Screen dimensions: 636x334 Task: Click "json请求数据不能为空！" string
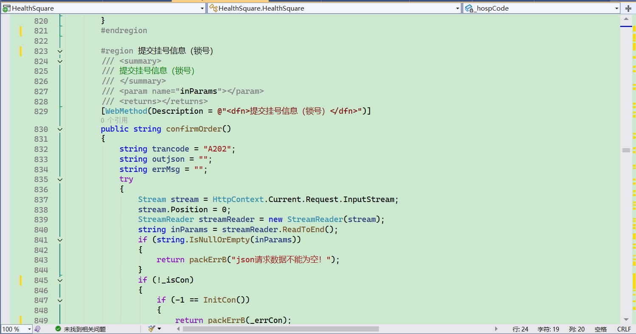coord(280,260)
